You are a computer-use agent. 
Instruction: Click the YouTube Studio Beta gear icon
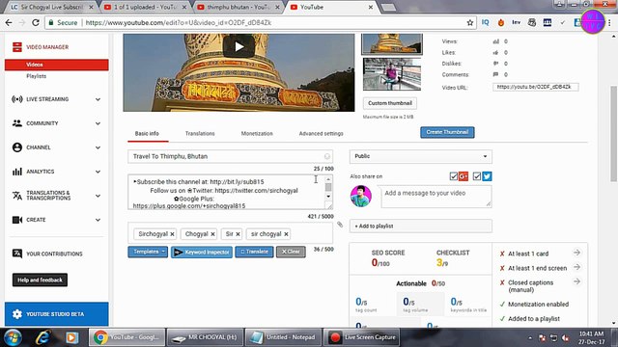tap(17, 314)
